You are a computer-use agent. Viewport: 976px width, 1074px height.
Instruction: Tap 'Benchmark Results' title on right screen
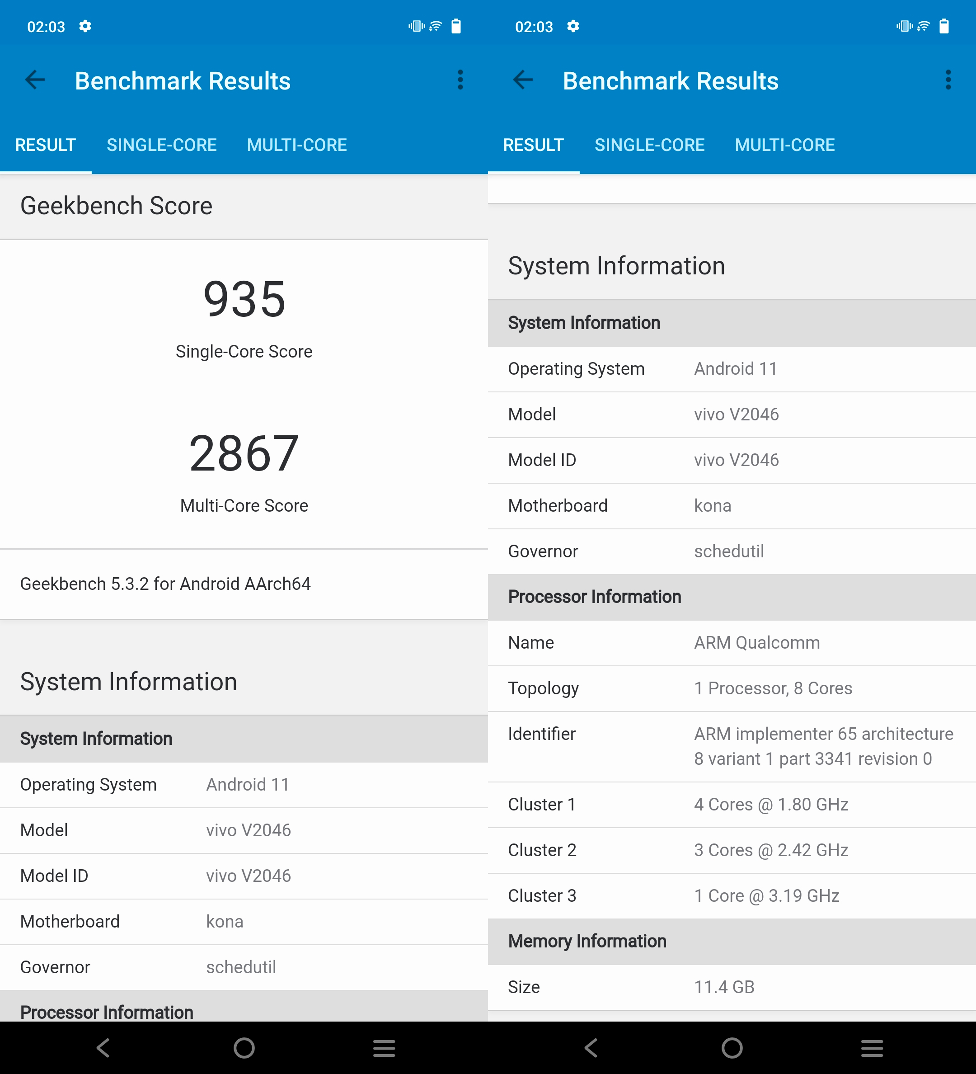click(x=671, y=81)
